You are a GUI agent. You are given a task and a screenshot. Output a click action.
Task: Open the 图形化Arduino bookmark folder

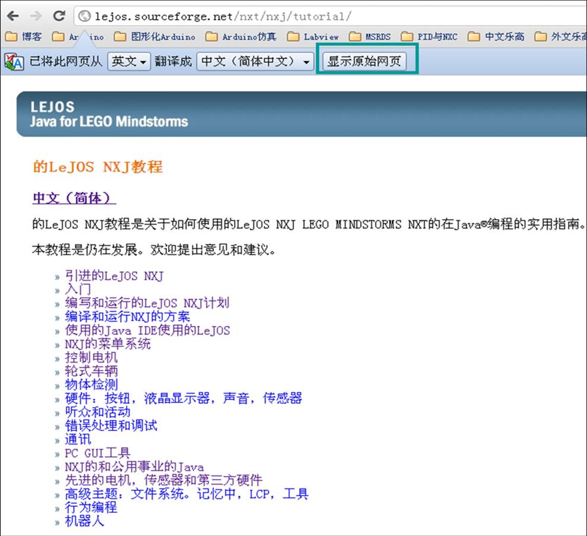[x=154, y=37]
